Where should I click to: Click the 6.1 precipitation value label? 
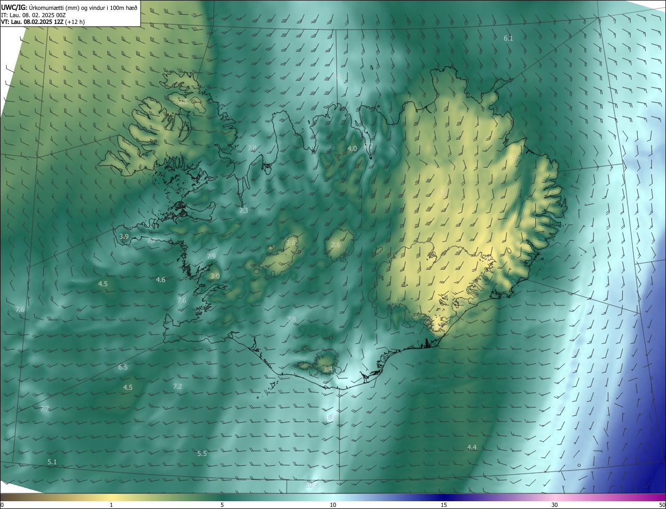tap(508, 38)
